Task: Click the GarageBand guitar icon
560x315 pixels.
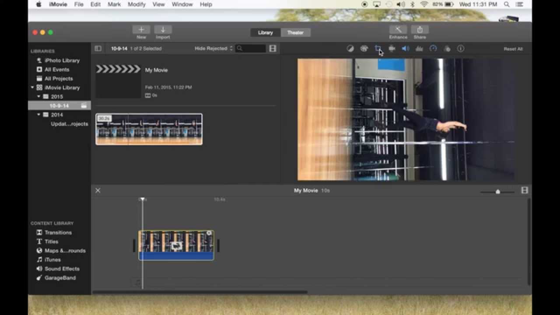Action: pyautogui.click(x=39, y=278)
